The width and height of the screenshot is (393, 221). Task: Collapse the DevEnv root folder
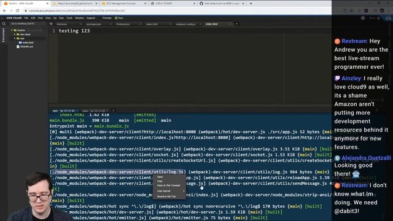tap(12, 30)
